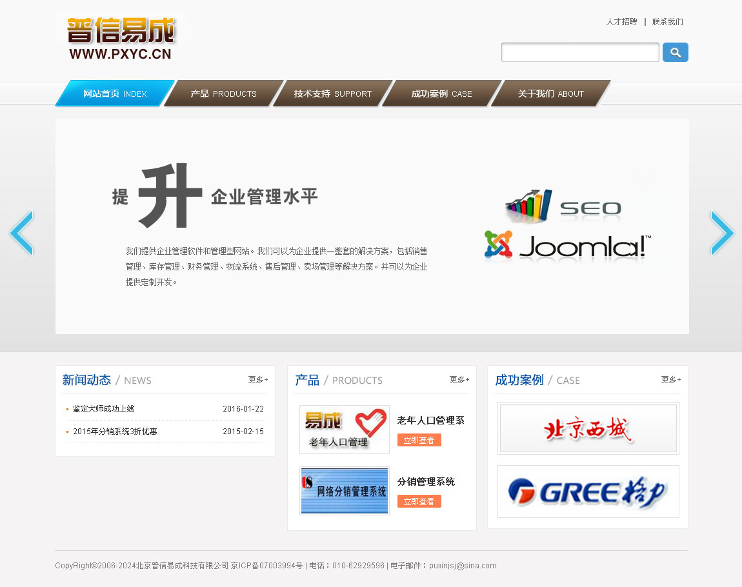Image resolution: width=742 pixels, height=587 pixels.
Task: Click the 老年人口管理 product thumbnail
Action: coord(345,430)
